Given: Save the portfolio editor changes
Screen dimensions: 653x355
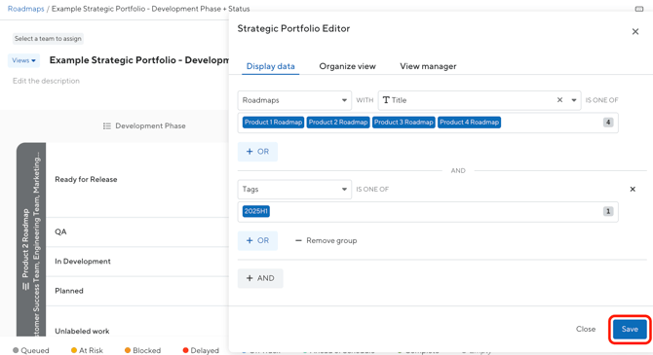Looking at the screenshot, I should [x=630, y=329].
